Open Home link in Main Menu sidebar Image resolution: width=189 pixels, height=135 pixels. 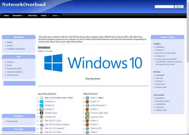[9, 42]
